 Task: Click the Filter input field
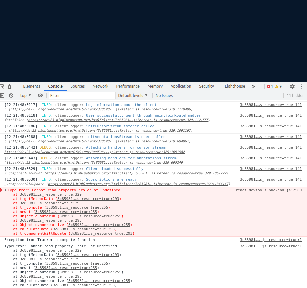pyautogui.click(x=82, y=96)
